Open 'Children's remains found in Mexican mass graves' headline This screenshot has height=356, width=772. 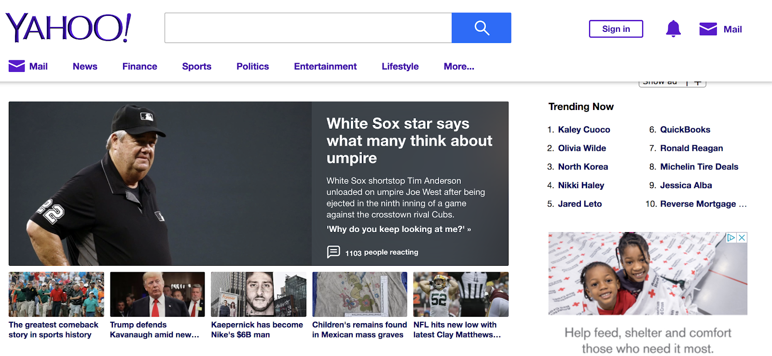(359, 330)
